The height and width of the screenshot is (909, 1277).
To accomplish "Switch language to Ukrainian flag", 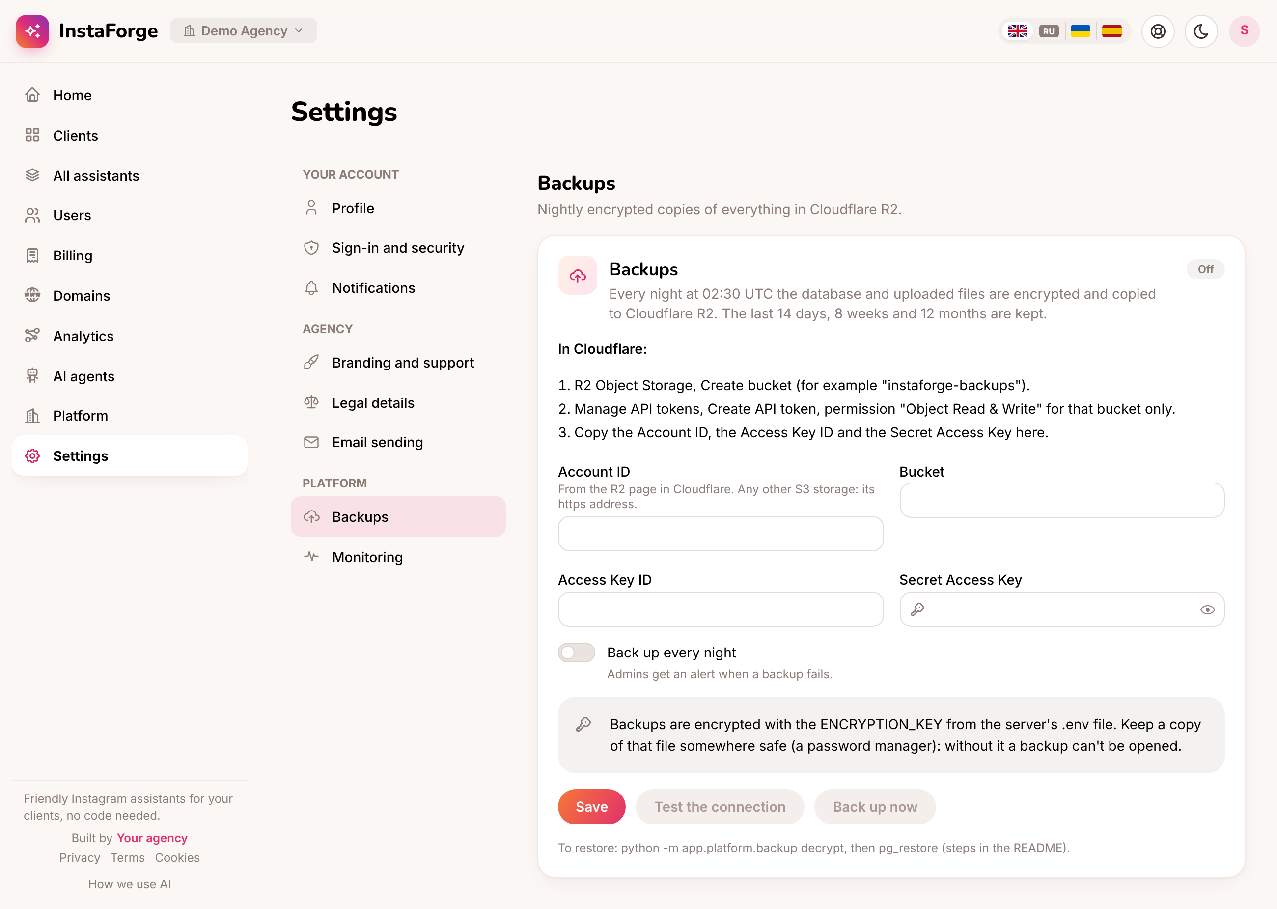I will pos(1080,31).
